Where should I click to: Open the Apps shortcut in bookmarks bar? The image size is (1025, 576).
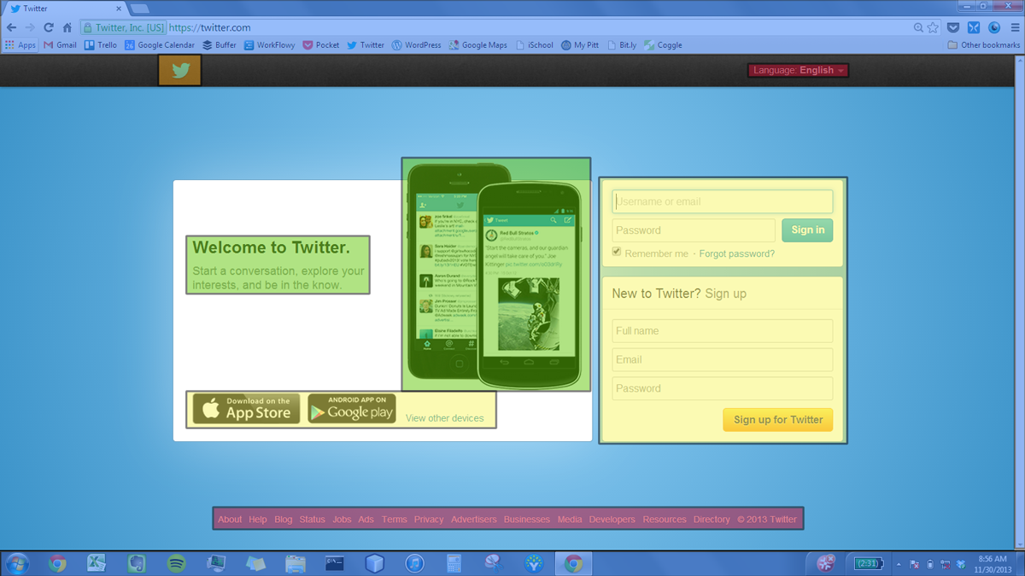click(x=20, y=45)
